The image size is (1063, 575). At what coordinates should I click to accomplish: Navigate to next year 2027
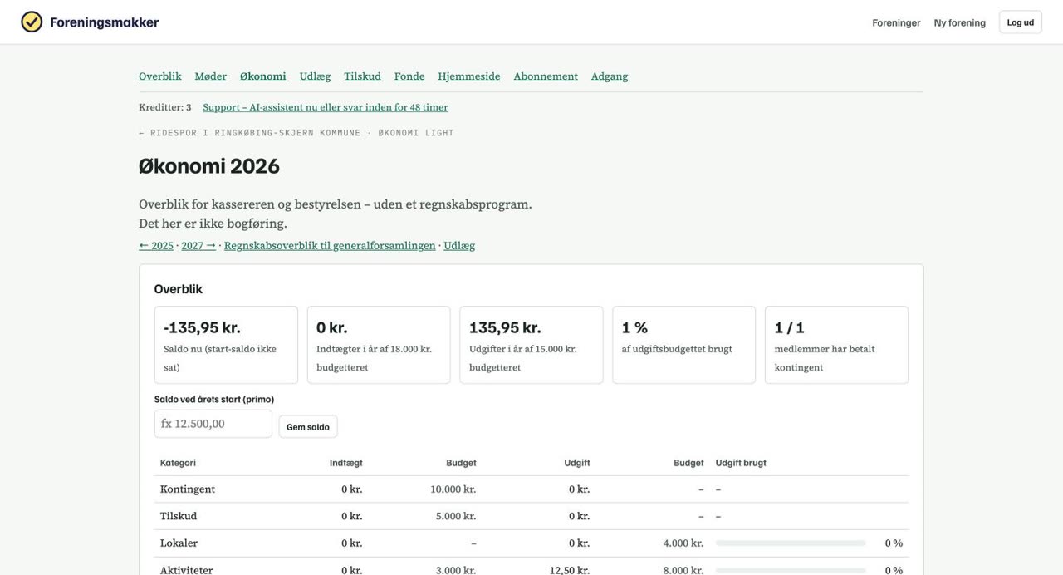coord(198,246)
